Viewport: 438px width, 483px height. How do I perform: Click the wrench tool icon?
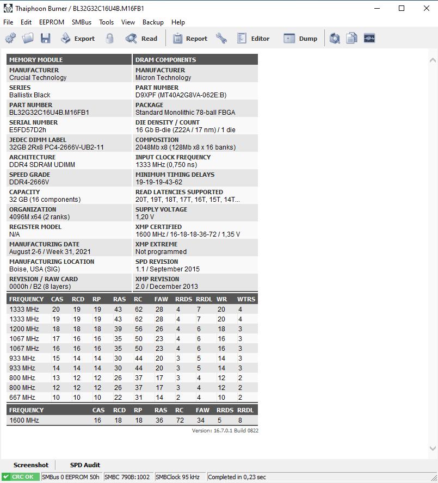click(x=221, y=38)
